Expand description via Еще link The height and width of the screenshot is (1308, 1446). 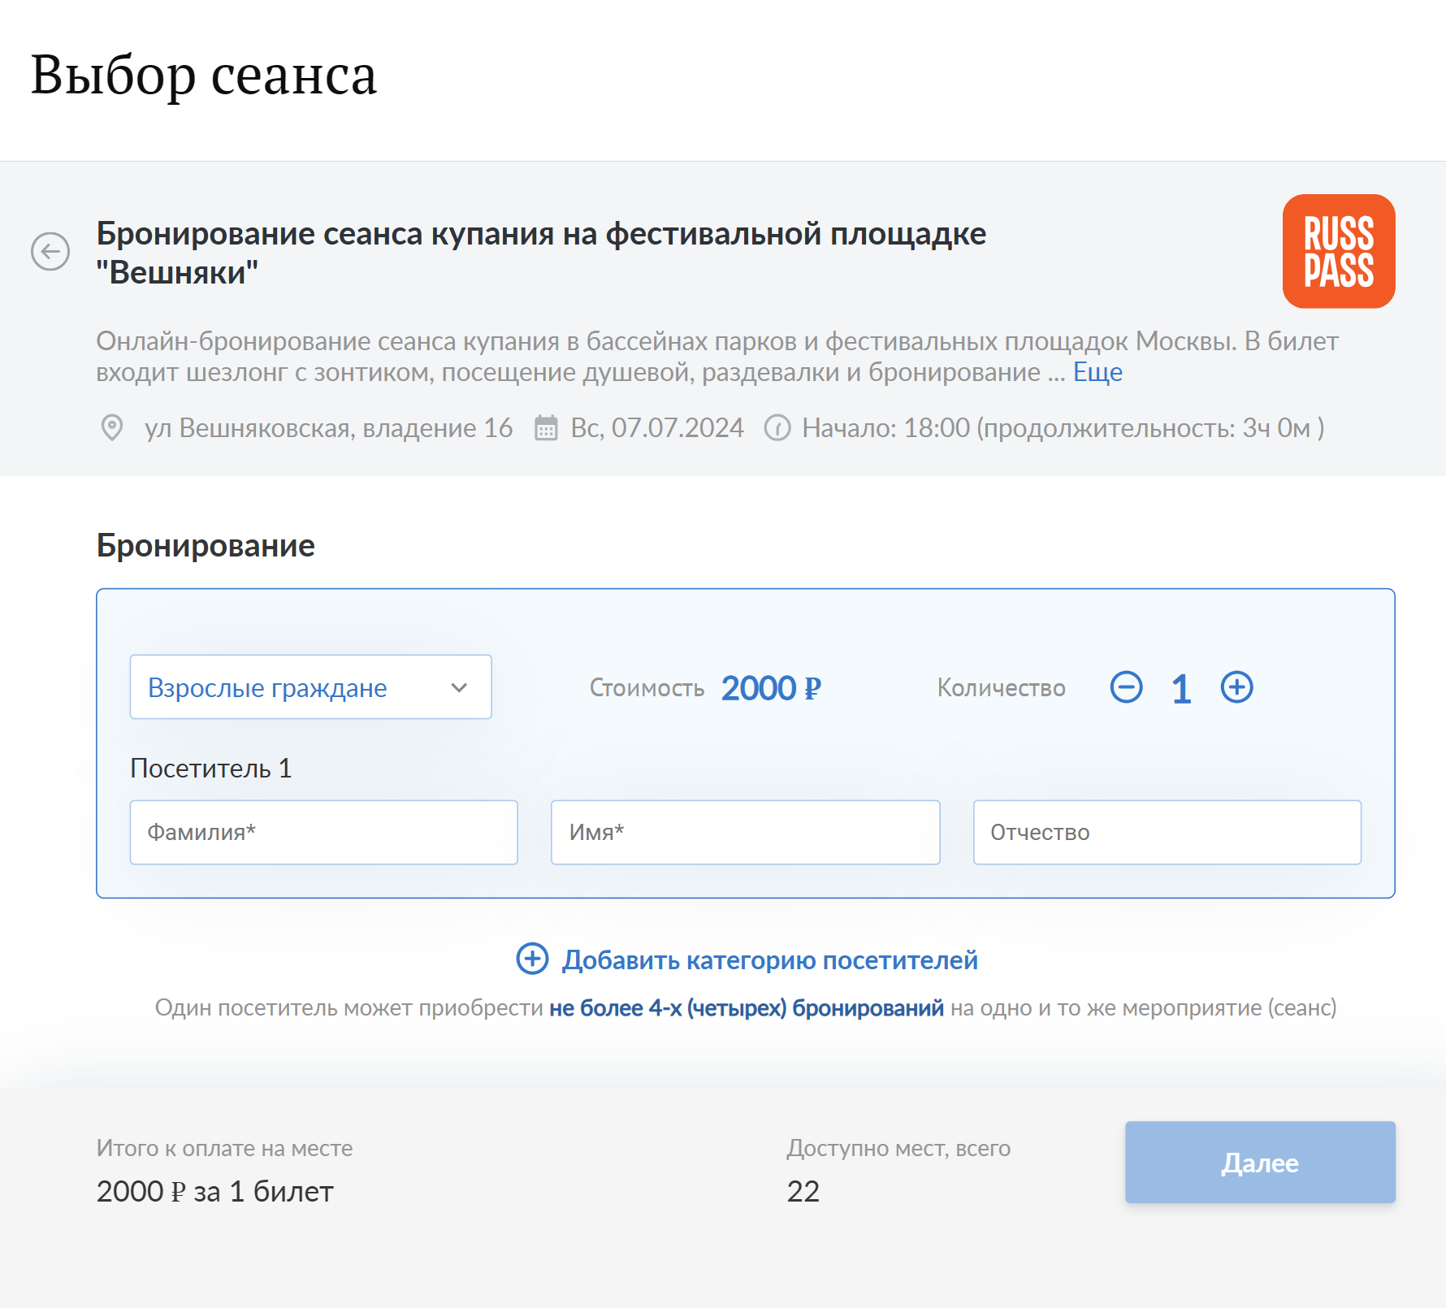tap(1097, 372)
